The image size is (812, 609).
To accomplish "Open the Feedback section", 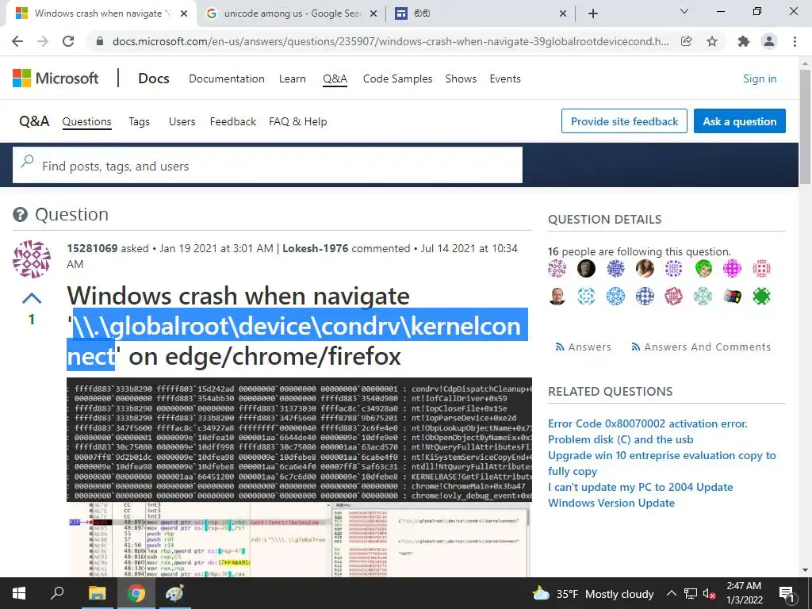I will (x=232, y=121).
